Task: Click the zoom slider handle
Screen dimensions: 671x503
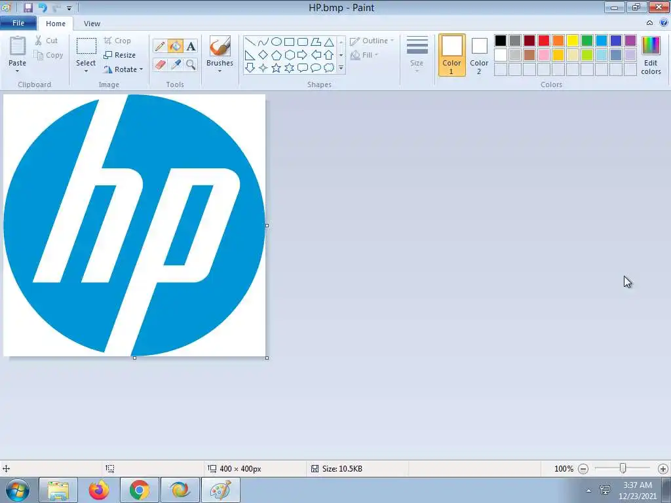Action: coord(623,469)
